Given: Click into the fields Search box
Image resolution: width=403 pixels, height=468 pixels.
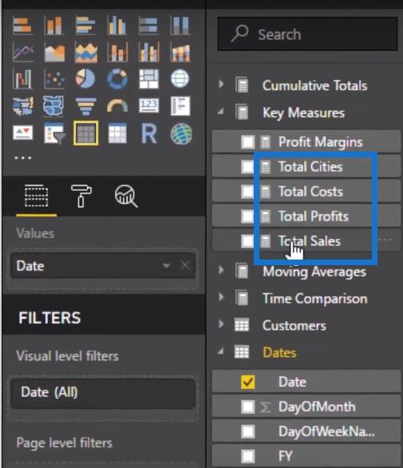Looking at the screenshot, I should point(307,34).
